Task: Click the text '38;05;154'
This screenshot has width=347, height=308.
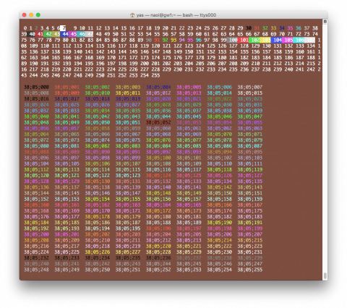Action: pos(98,199)
